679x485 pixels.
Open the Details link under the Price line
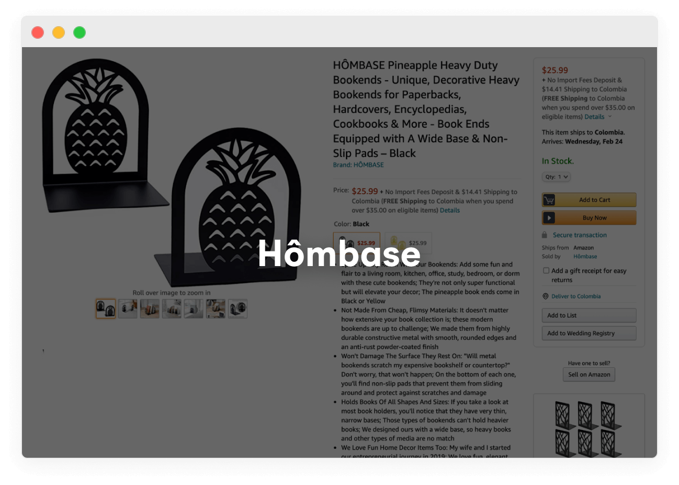click(450, 211)
